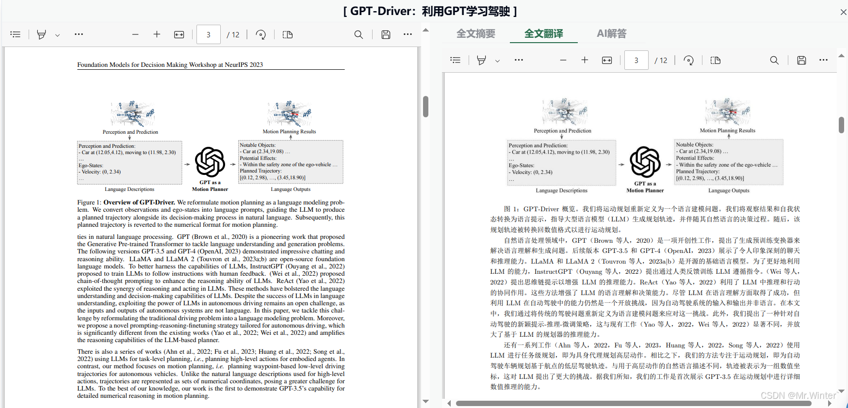Click the left PDF vertical scrollbar thumb
Image resolution: width=848 pixels, height=408 pixels.
click(x=425, y=107)
